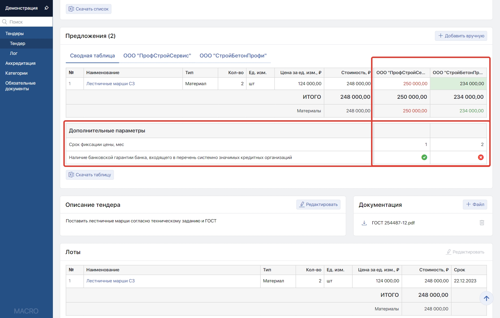Add a file with the Файл button
This screenshot has width=500, height=318.
(x=475, y=205)
